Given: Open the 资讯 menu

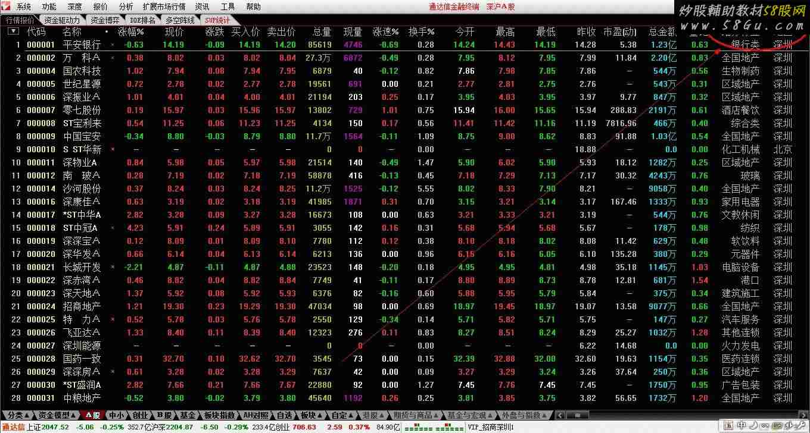Looking at the screenshot, I should point(202,7).
